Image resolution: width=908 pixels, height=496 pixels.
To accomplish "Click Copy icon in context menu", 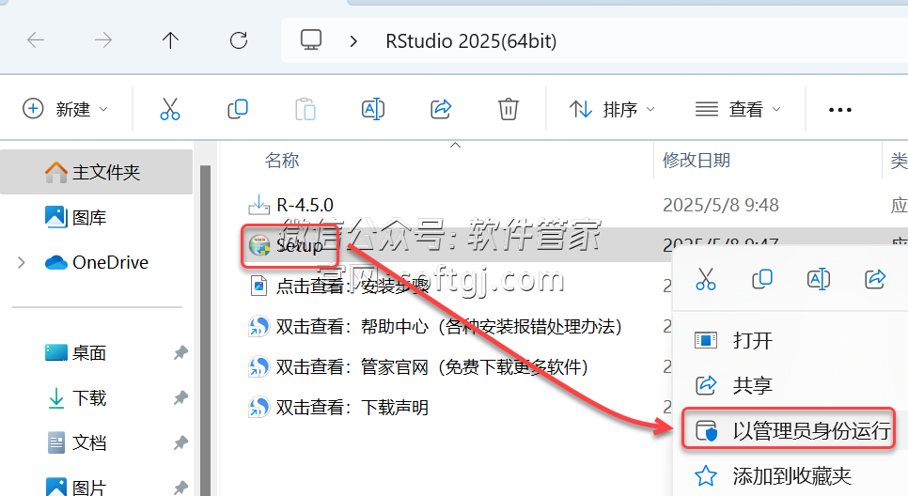I will 762,279.
